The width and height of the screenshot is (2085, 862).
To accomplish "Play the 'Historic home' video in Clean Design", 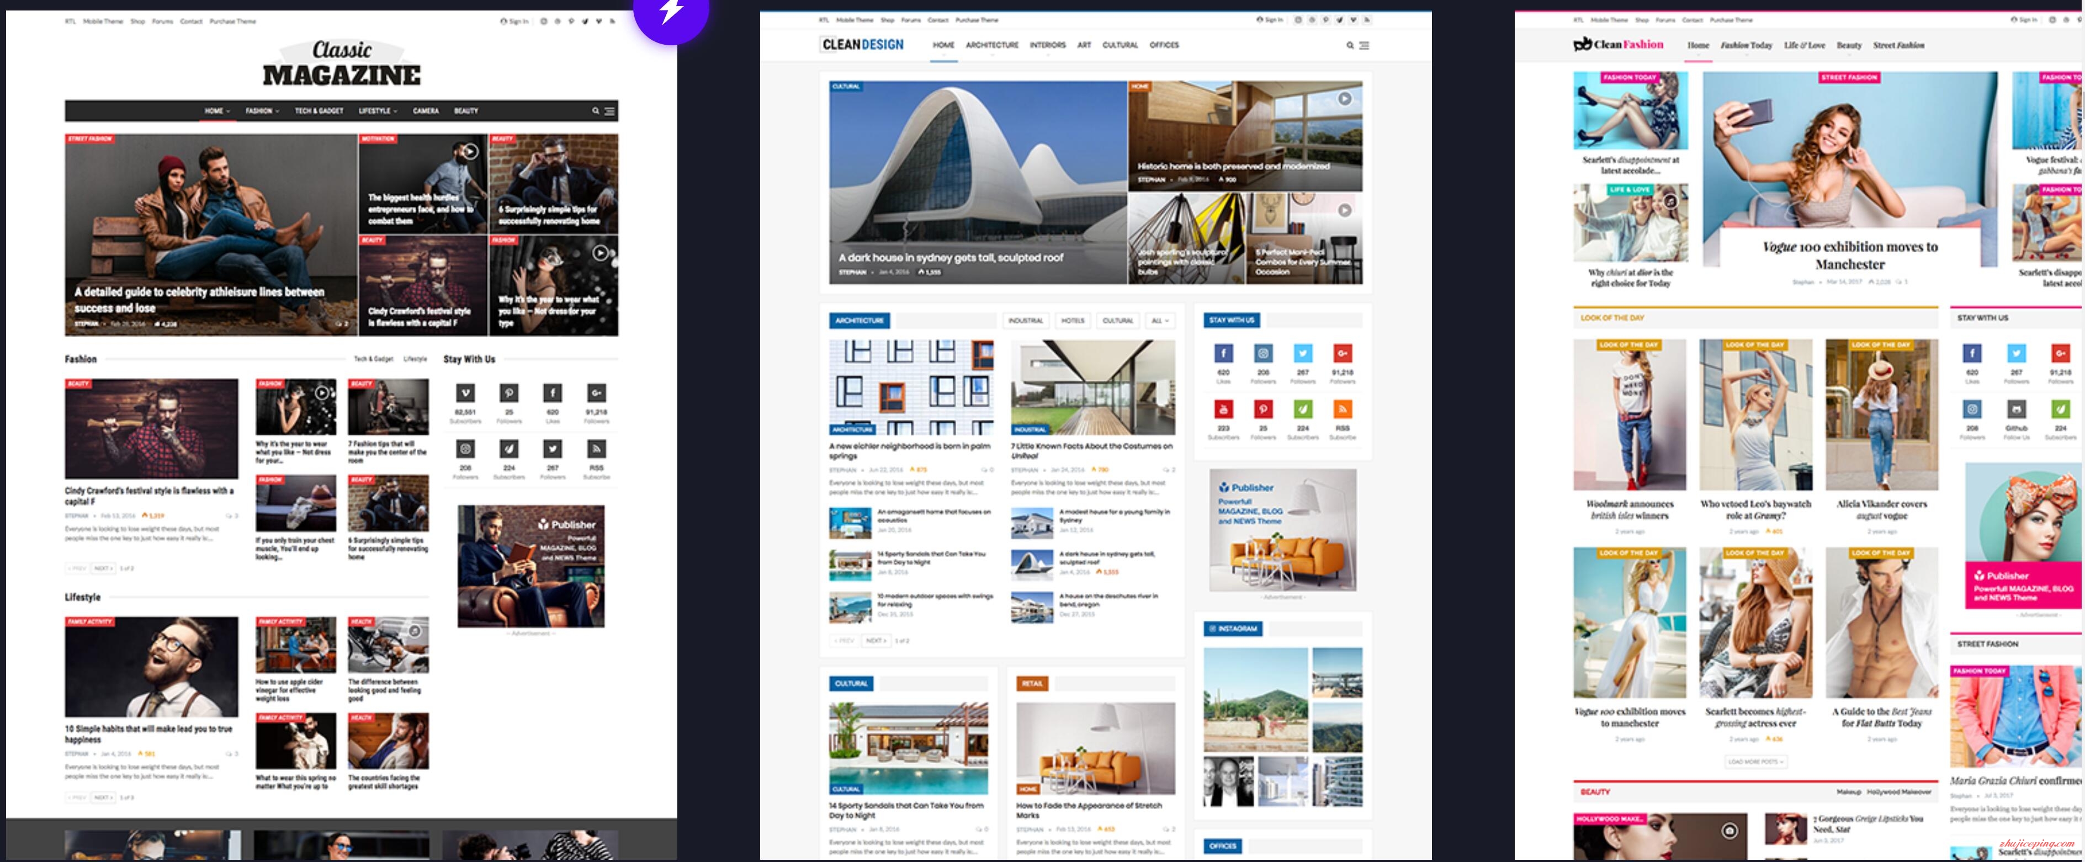I will tap(1344, 99).
